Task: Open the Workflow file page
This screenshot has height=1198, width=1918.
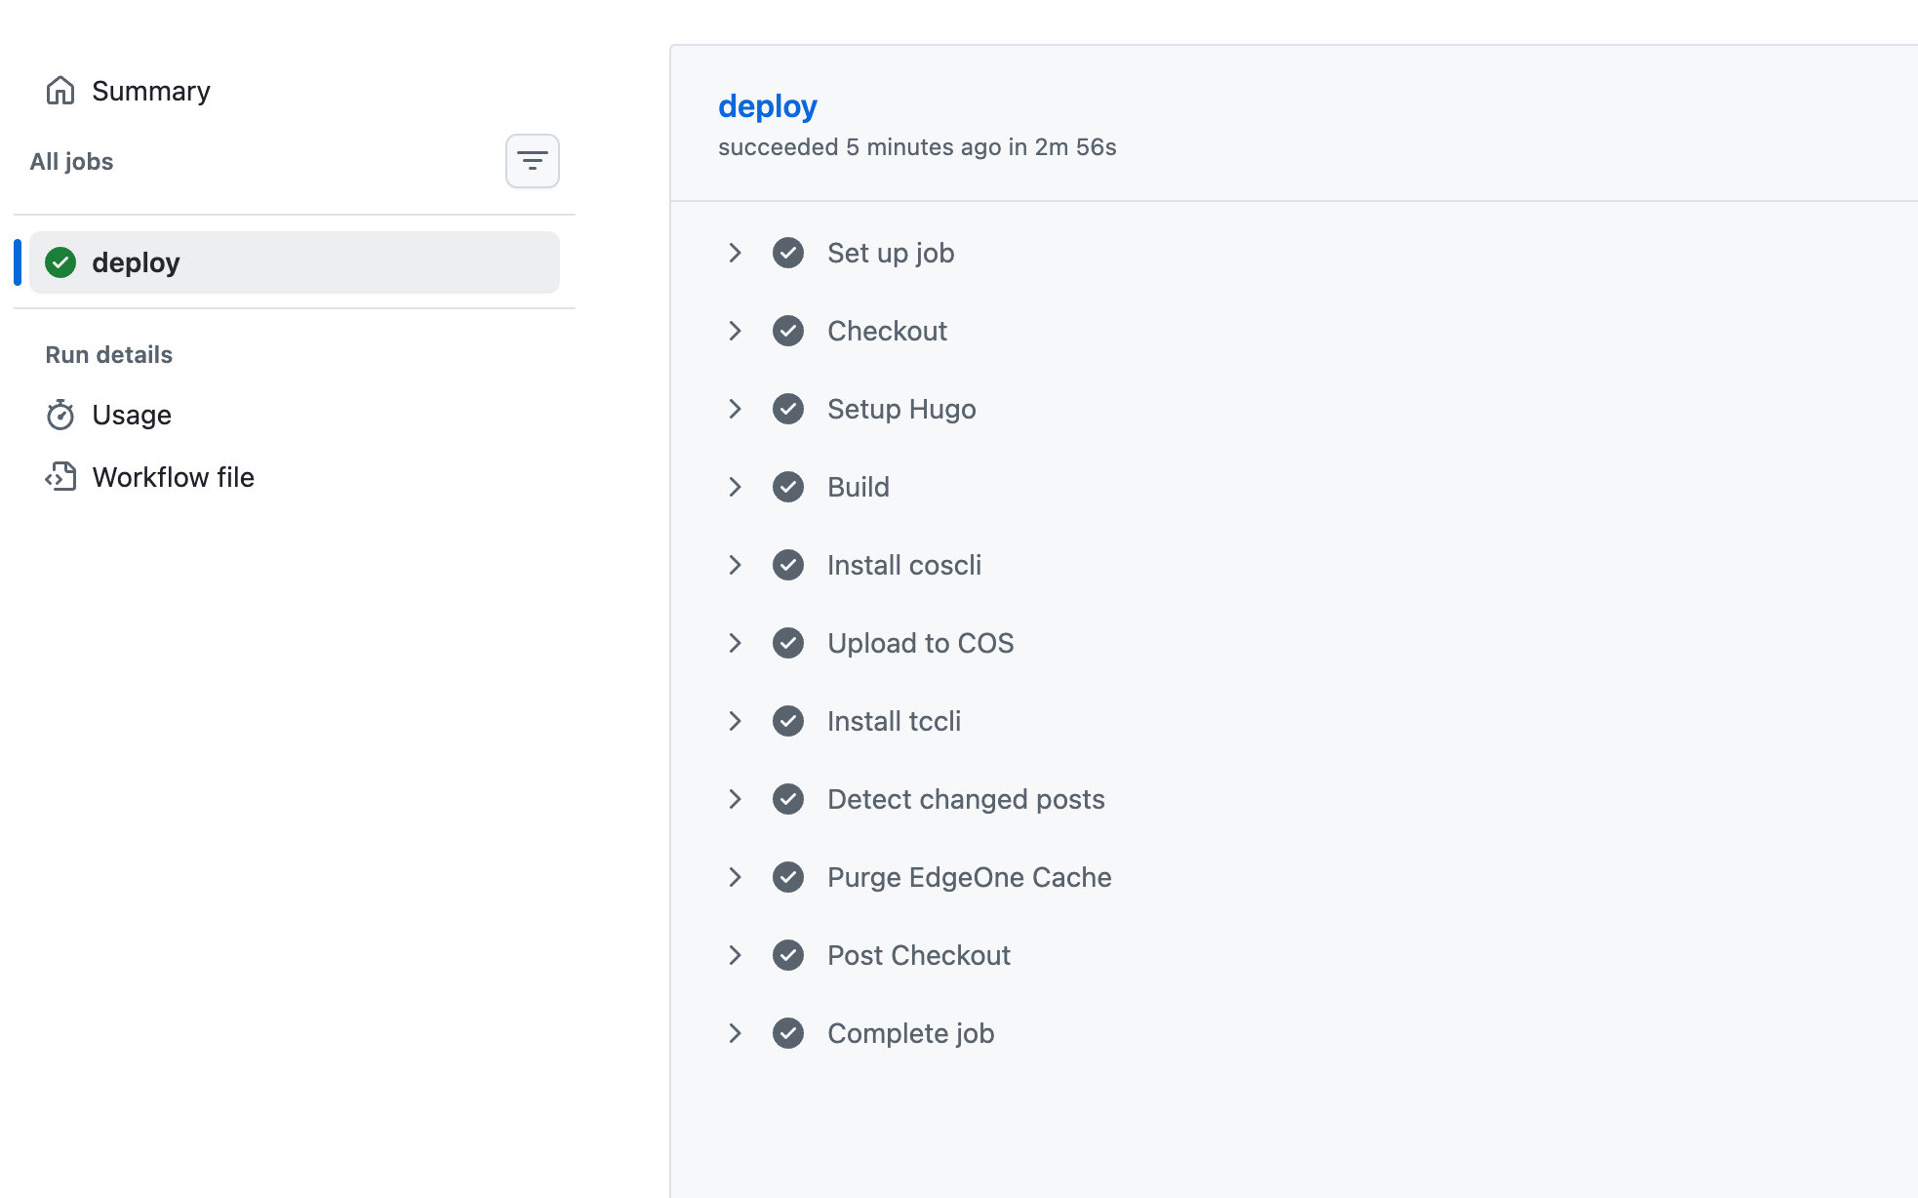Action: click(x=172, y=477)
